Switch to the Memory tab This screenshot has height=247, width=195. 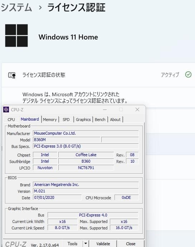click(x=50, y=120)
